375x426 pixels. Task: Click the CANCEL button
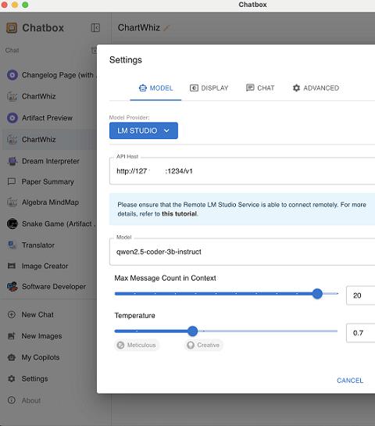[x=350, y=381]
